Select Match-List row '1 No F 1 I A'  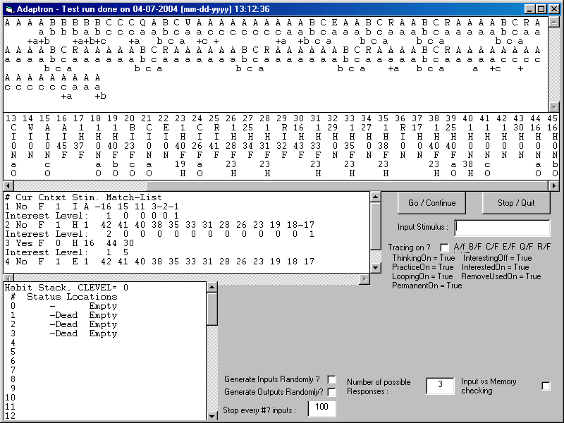(x=92, y=207)
